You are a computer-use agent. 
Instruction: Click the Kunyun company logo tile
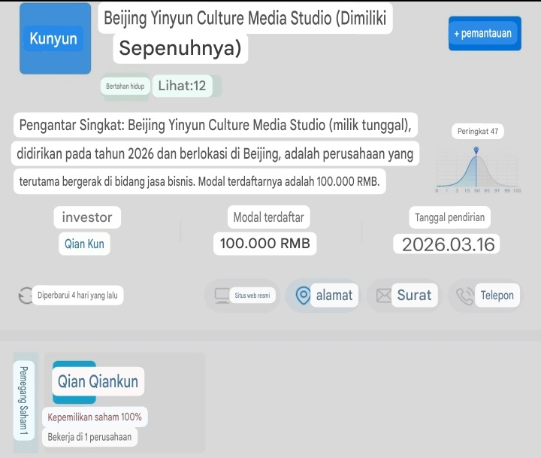tap(55, 38)
